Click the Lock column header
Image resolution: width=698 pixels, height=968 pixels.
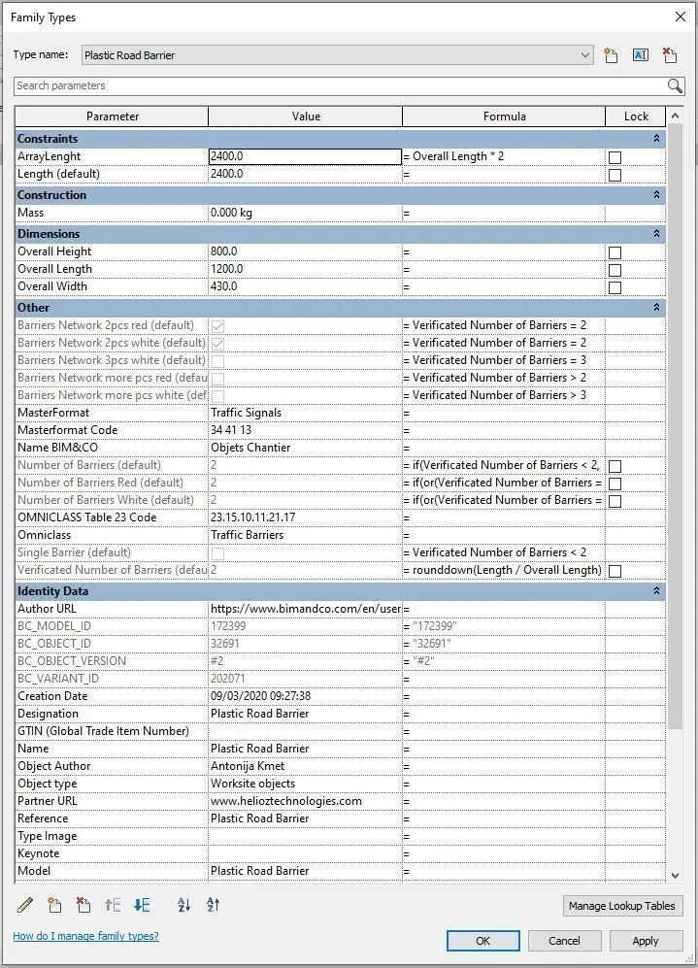636,117
